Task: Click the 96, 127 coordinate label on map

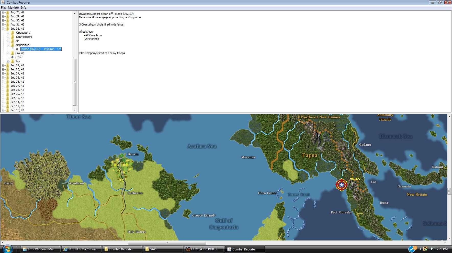Action: coord(355,179)
